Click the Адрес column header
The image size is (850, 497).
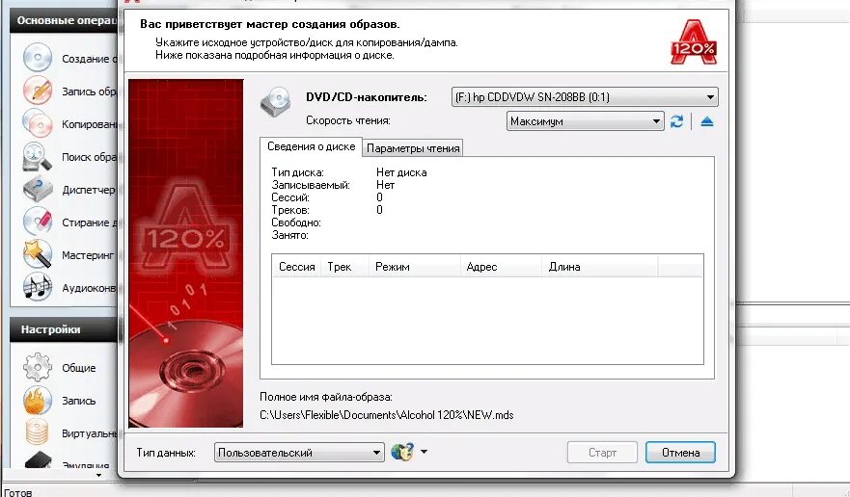pos(501,267)
